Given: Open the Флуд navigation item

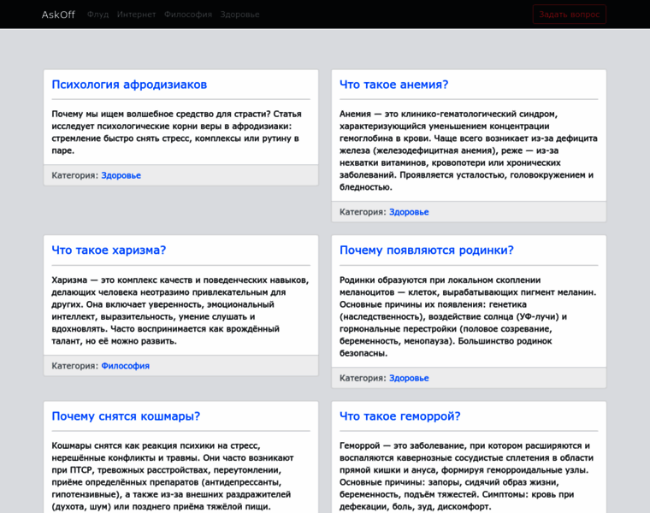Looking at the screenshot, I should click(97, 15).
